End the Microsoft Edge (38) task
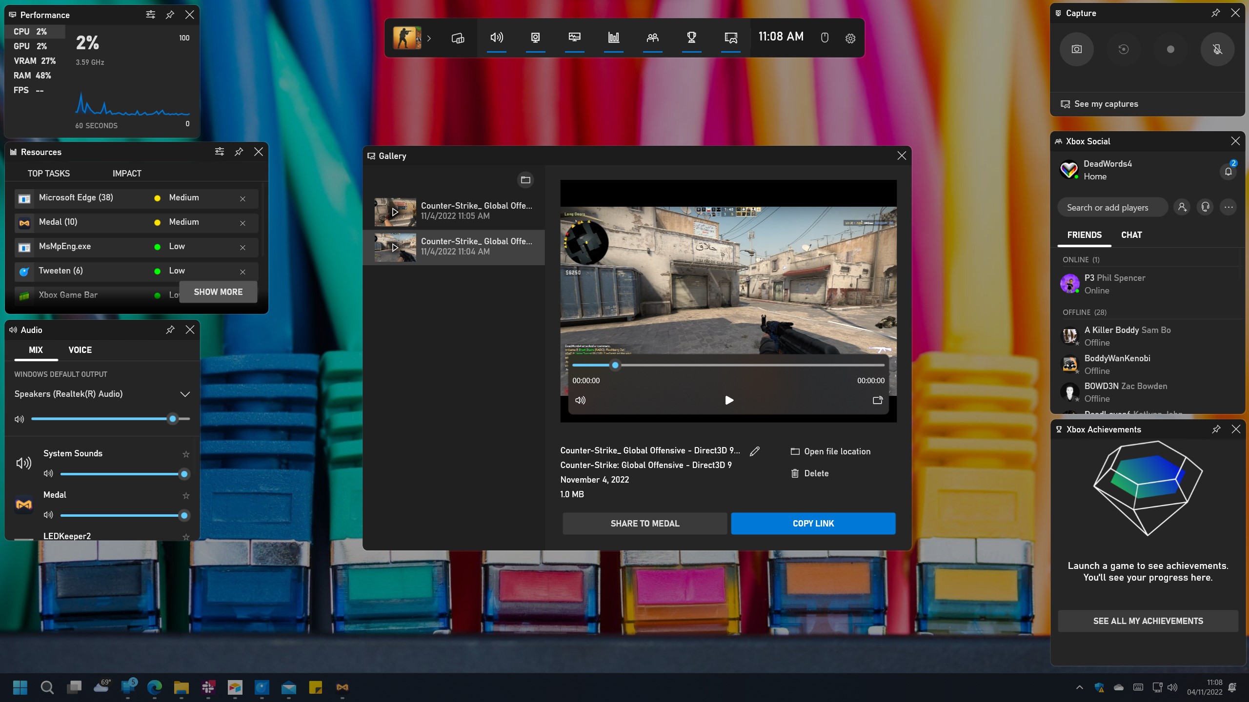The height and width of the screenshot is (702, 1249). 242,198
